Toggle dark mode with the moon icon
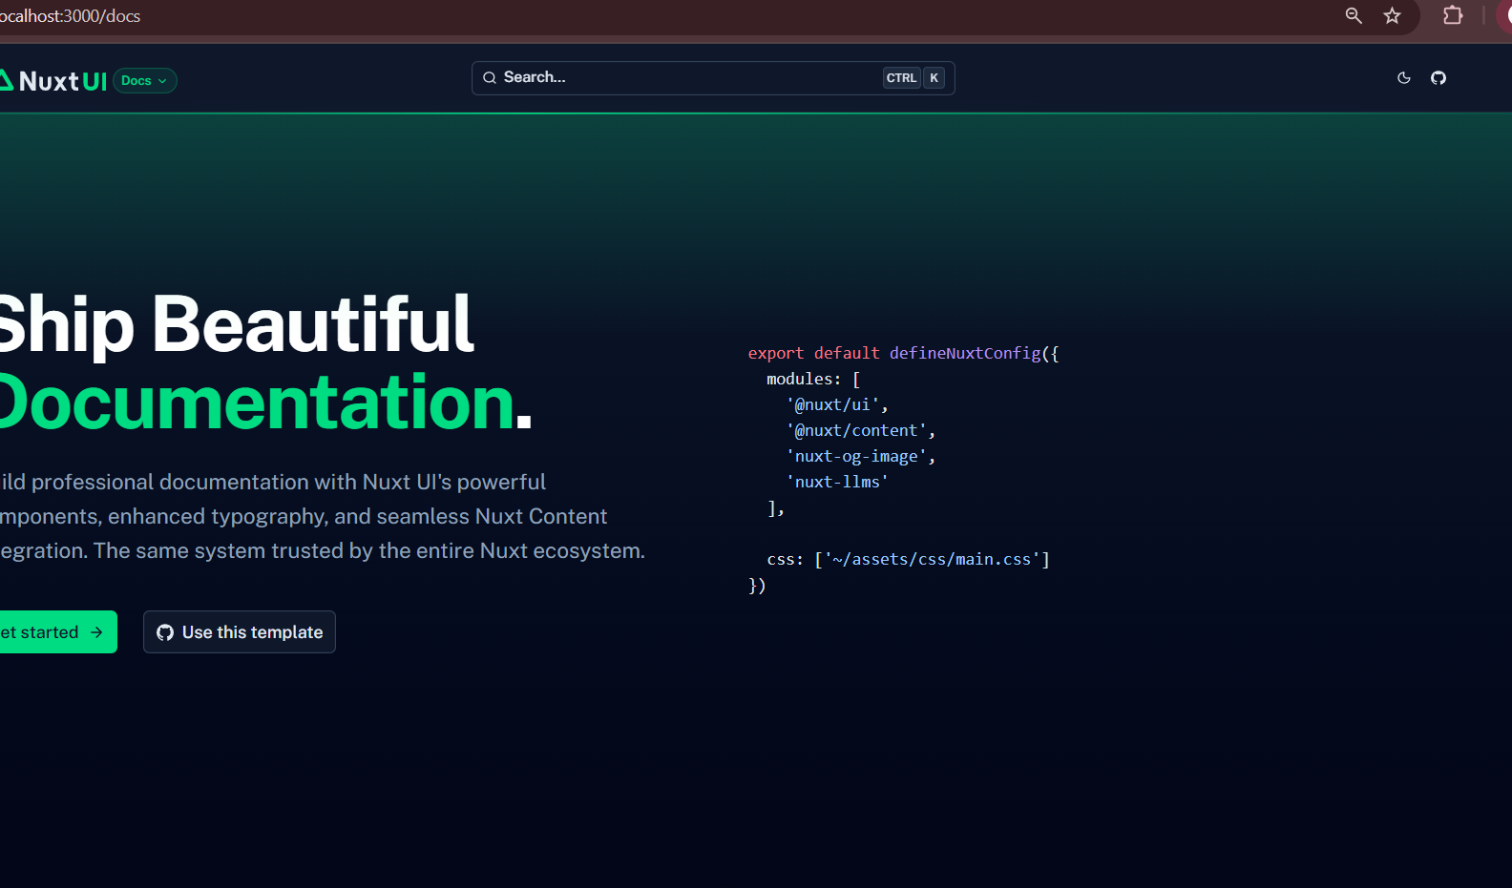The height and width of the screenshot is (888, 1512). pos(1403,78)
